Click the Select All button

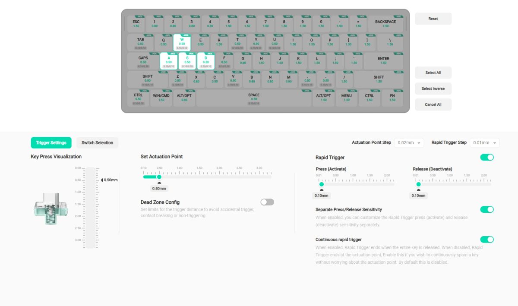[x=433, y=73]
